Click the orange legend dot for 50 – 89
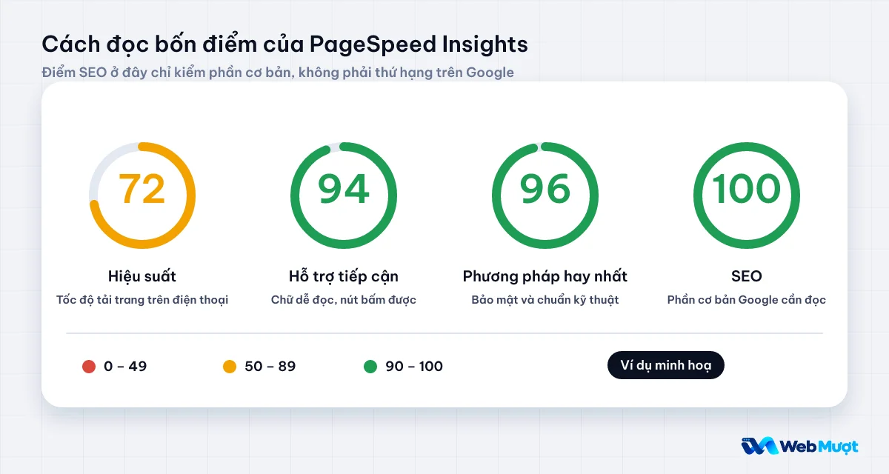The image size is (889, 474). point(230,366)
